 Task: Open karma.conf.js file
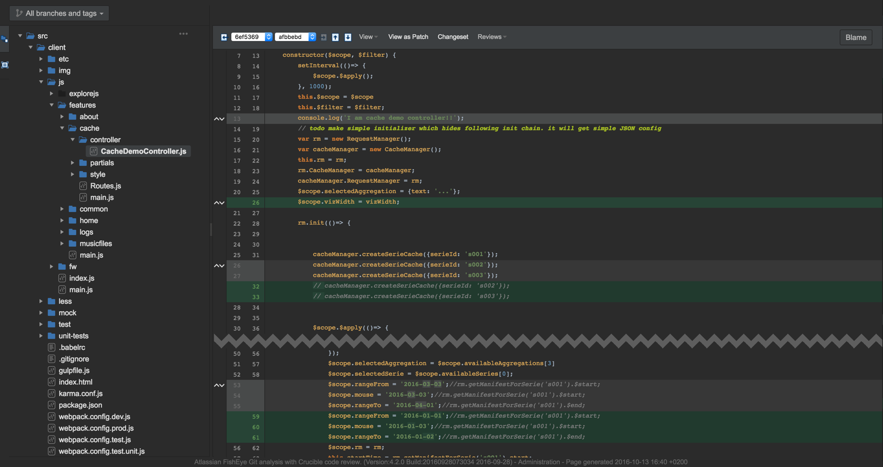[80, 394]
